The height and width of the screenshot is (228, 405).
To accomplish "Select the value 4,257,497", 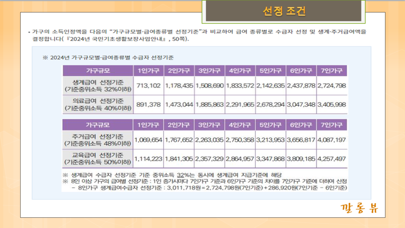I will coord(332,159).
